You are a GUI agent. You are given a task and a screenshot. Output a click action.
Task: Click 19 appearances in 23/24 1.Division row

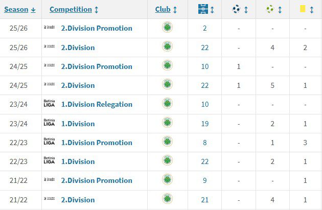(204, 124)
